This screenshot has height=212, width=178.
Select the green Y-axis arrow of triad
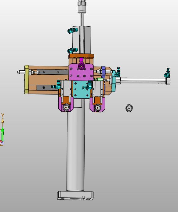[x=2, y=134]
